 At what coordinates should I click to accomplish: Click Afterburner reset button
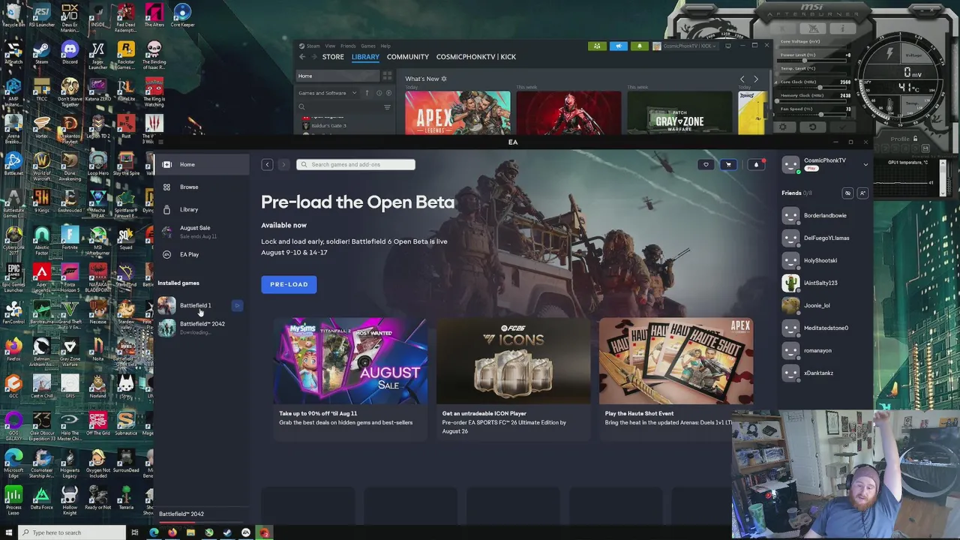tap(811, 127)
